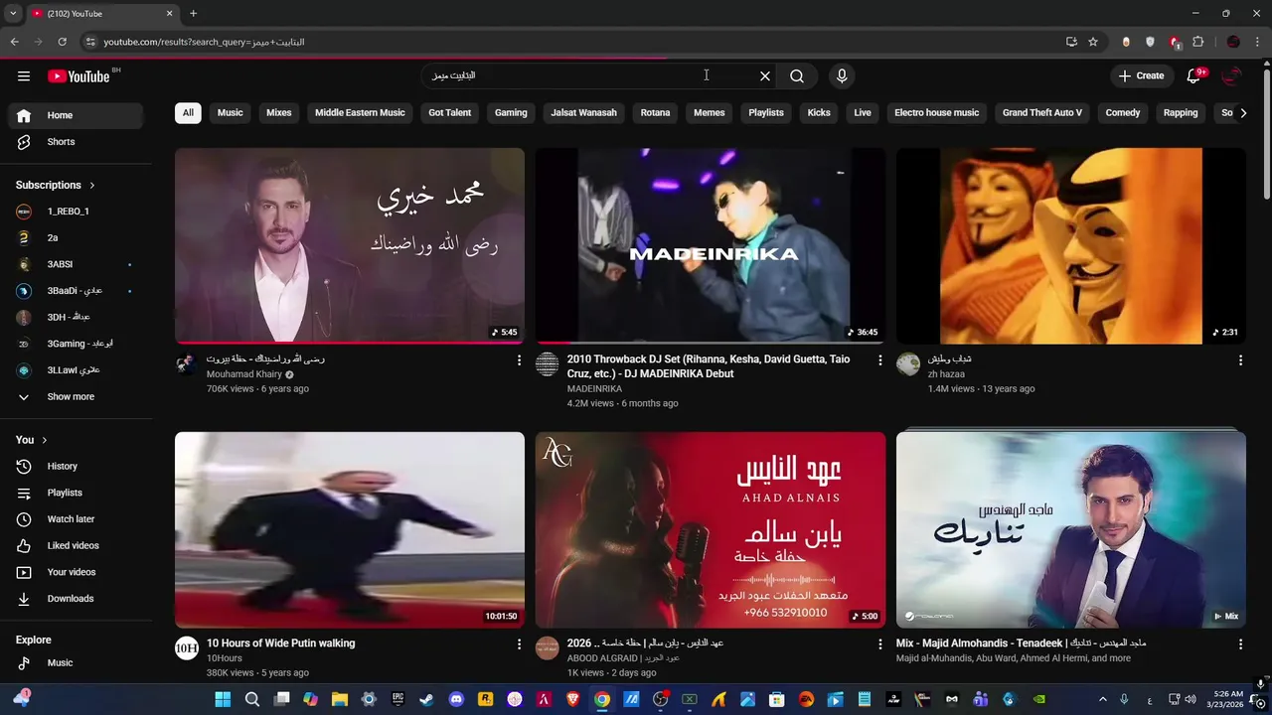The height and width of the screenshot is (715, 1272).
Task: Open Your videos in the sidebar
Action: [x=76, y=572]
